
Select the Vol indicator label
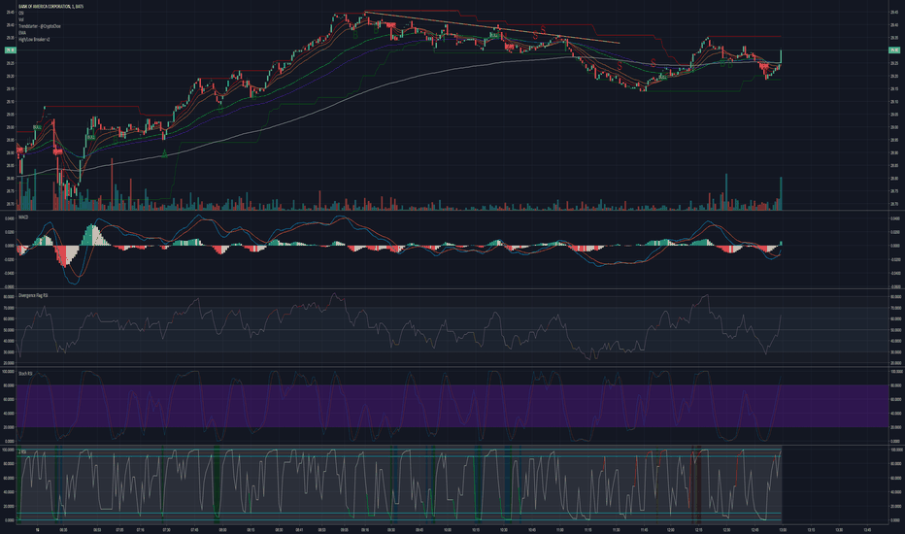20,19
